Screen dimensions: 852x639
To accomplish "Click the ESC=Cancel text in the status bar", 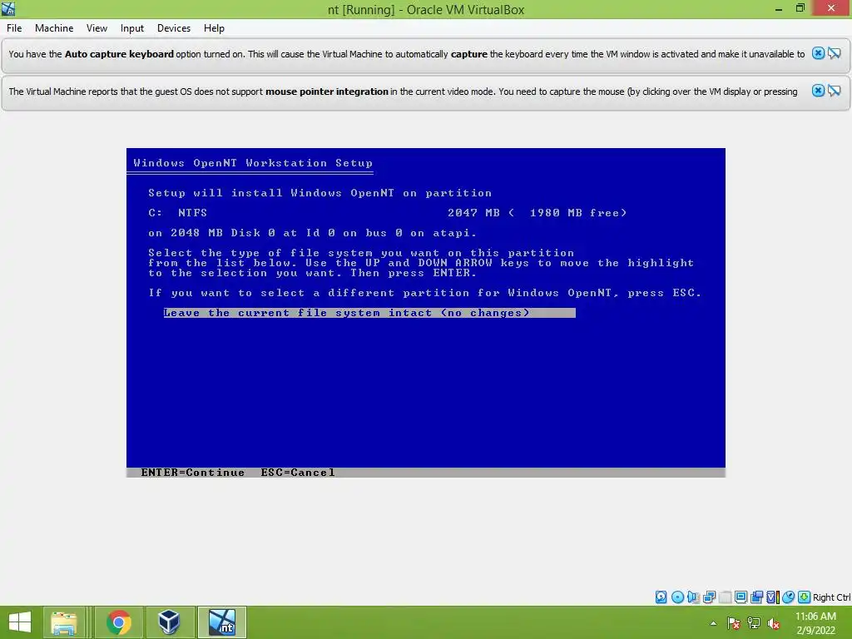I will [297, 473].
